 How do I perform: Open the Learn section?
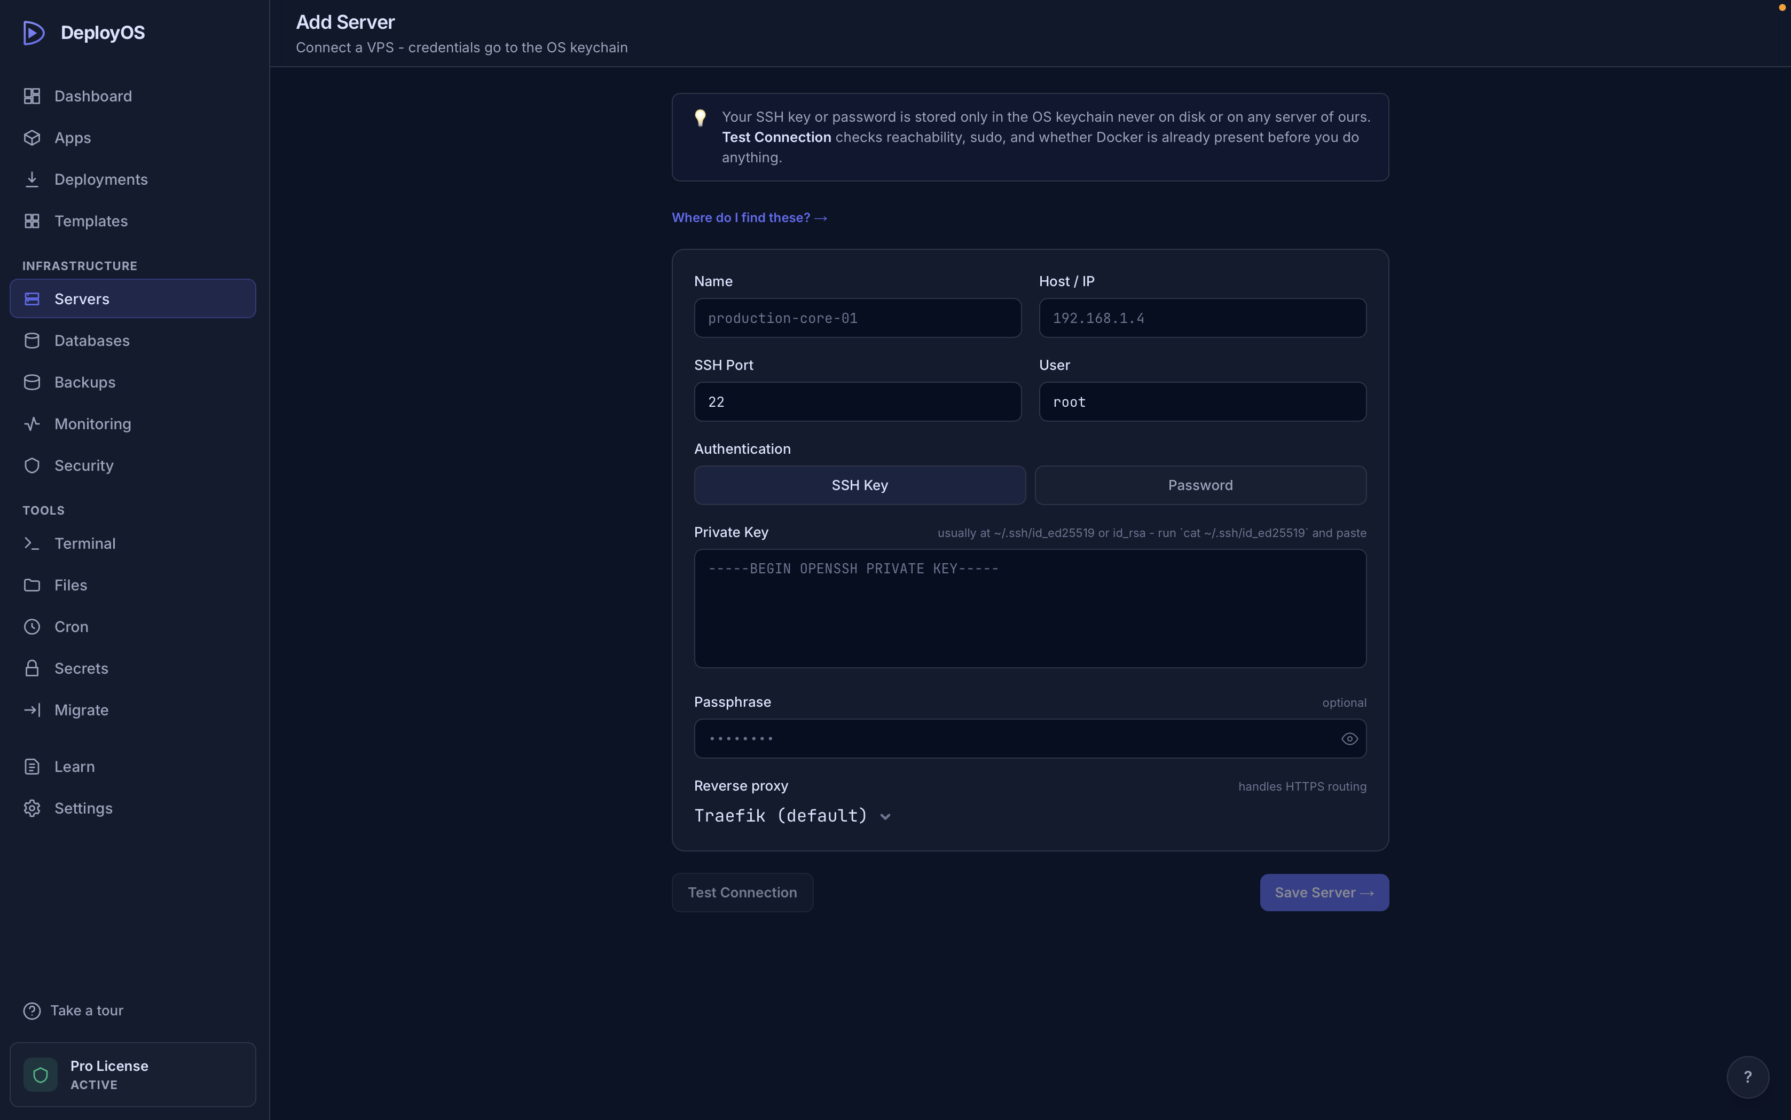click(x=132, y=767)
